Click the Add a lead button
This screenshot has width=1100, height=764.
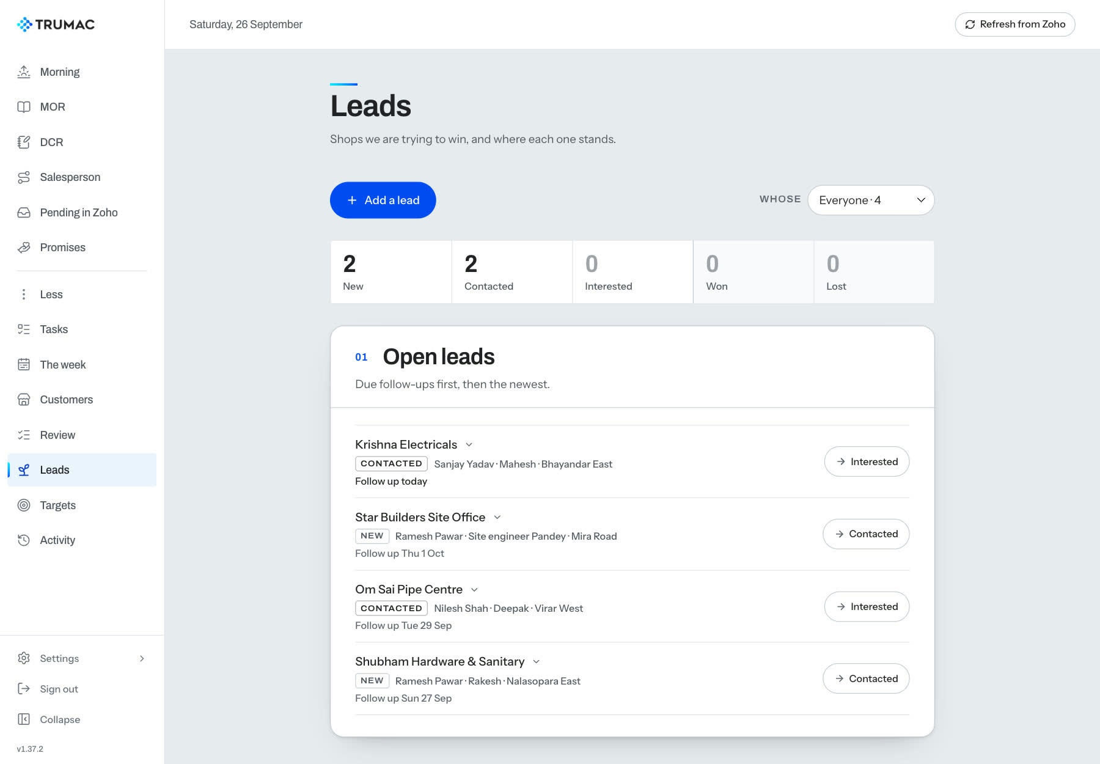383,200
